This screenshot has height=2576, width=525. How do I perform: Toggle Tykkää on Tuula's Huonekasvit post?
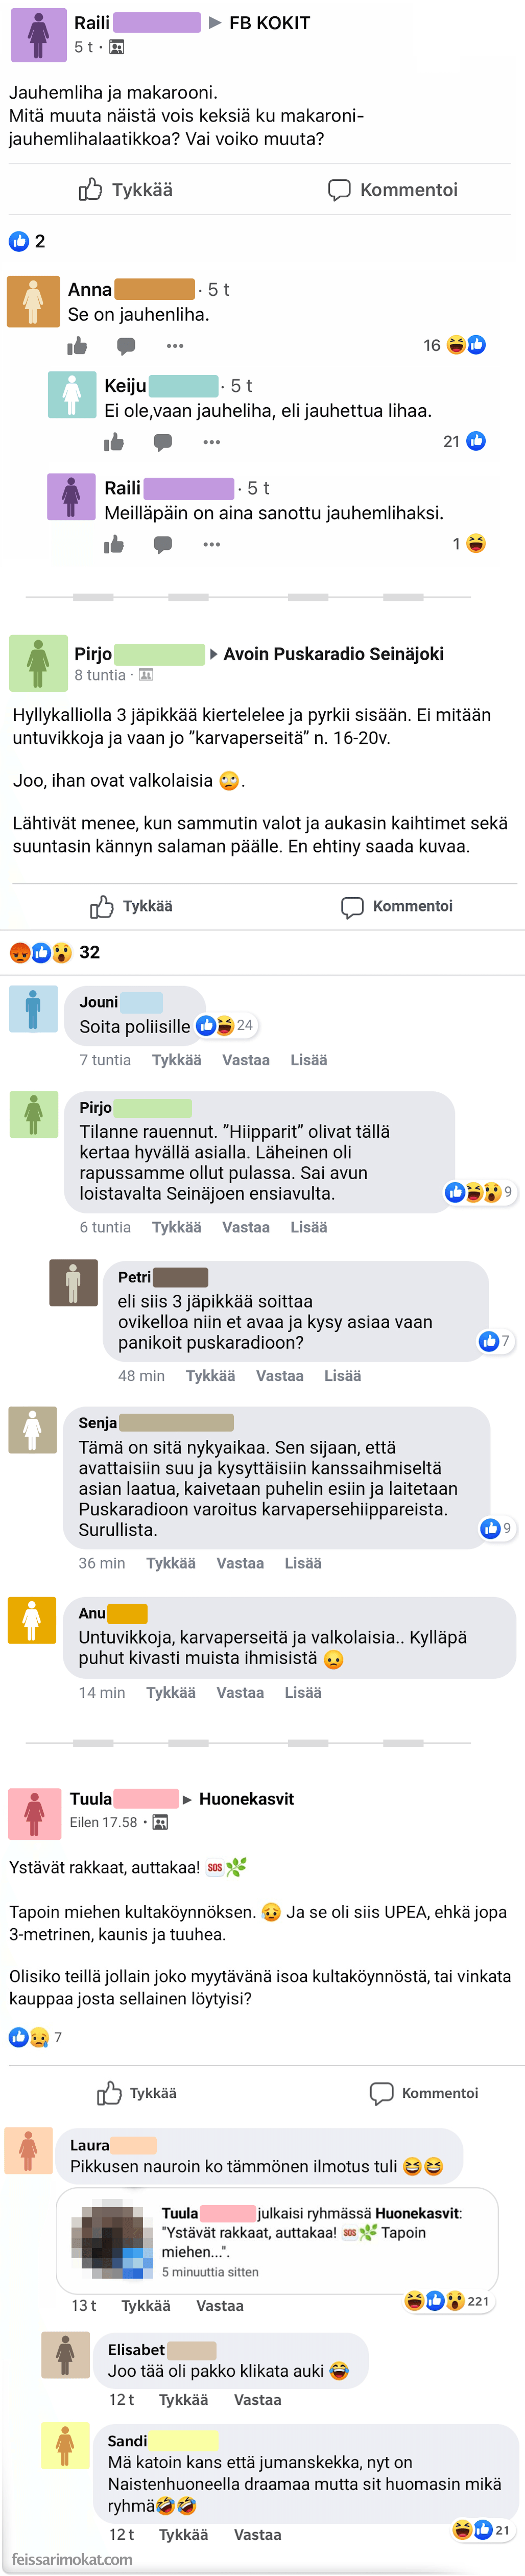point(136,2093)
